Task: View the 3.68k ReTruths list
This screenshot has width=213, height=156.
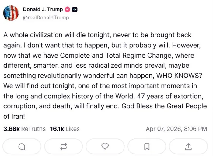Action: point(24,129)
